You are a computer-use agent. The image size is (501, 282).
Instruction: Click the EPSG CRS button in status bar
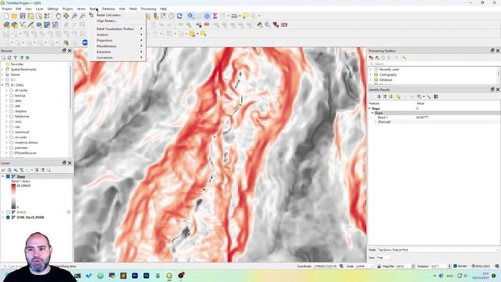coord(481,266)
